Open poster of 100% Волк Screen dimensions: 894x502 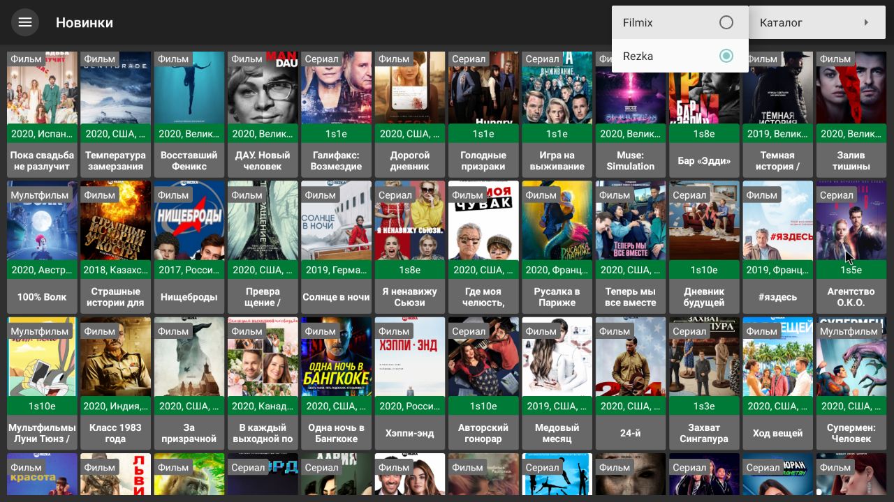pos(42,221)
